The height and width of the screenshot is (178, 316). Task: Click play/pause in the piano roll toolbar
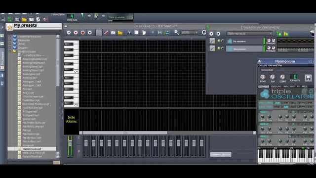coord(69,33)
